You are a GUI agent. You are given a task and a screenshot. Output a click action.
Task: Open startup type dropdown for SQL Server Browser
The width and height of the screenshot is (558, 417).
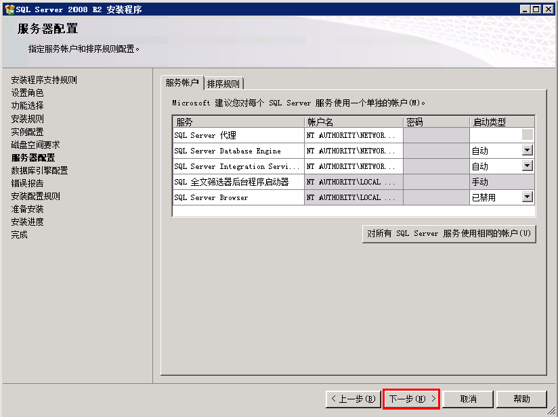pyautogui.click(x=528, y=197)
